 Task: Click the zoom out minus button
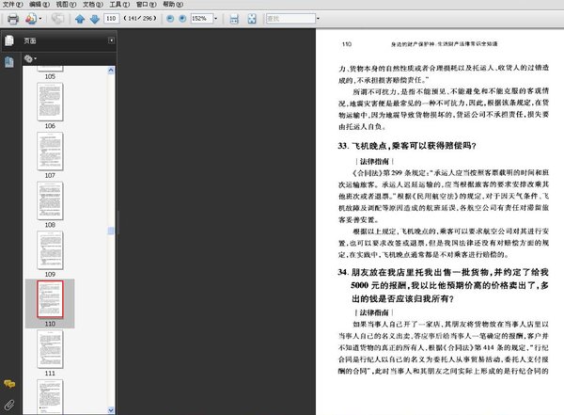pos(169,19)
